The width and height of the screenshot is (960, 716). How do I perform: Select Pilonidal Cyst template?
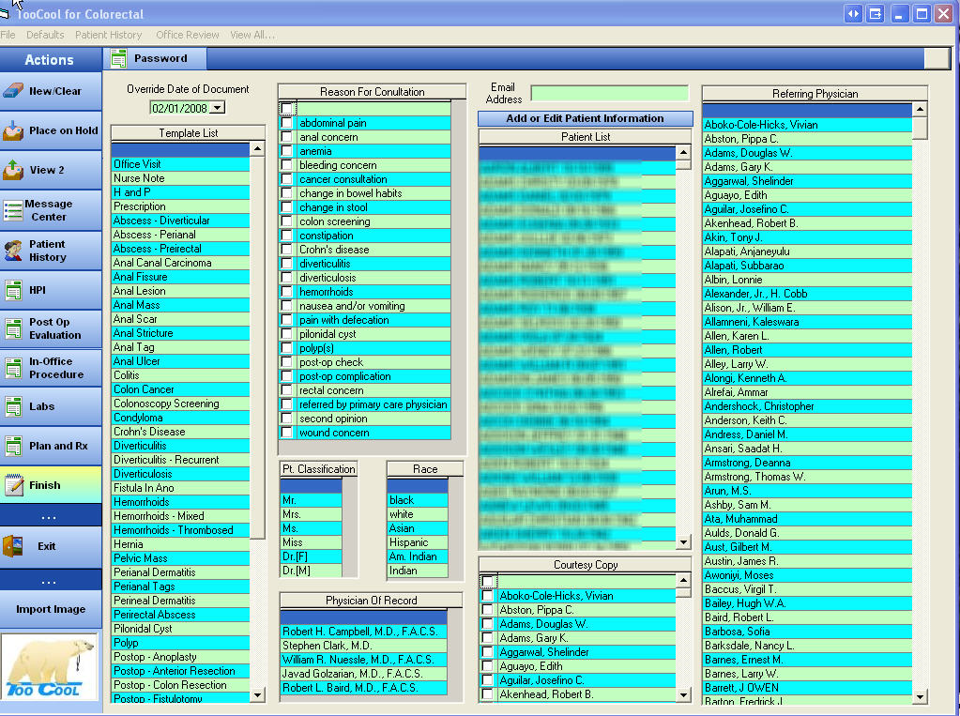click(180, 629)
